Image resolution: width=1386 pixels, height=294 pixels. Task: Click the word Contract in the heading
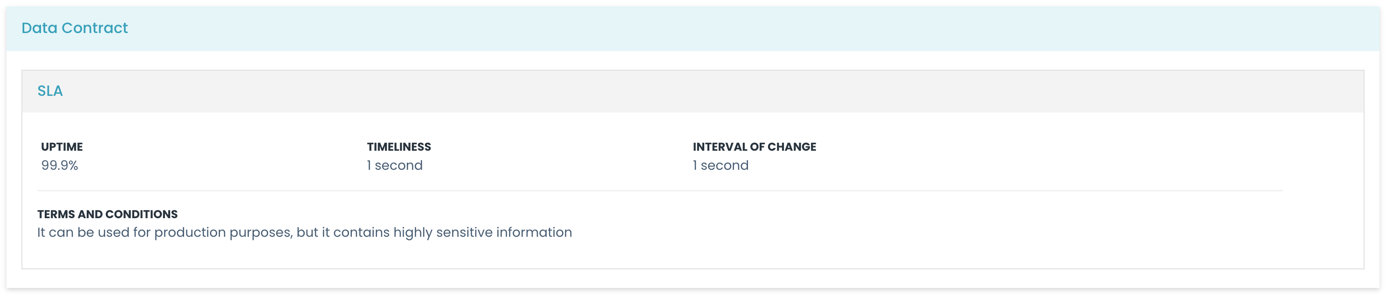(x=95, y=28)
